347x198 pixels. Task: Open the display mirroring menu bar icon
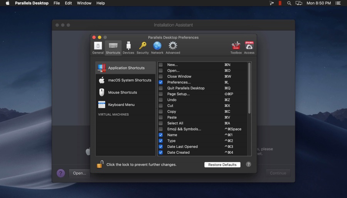coord(299,3)
